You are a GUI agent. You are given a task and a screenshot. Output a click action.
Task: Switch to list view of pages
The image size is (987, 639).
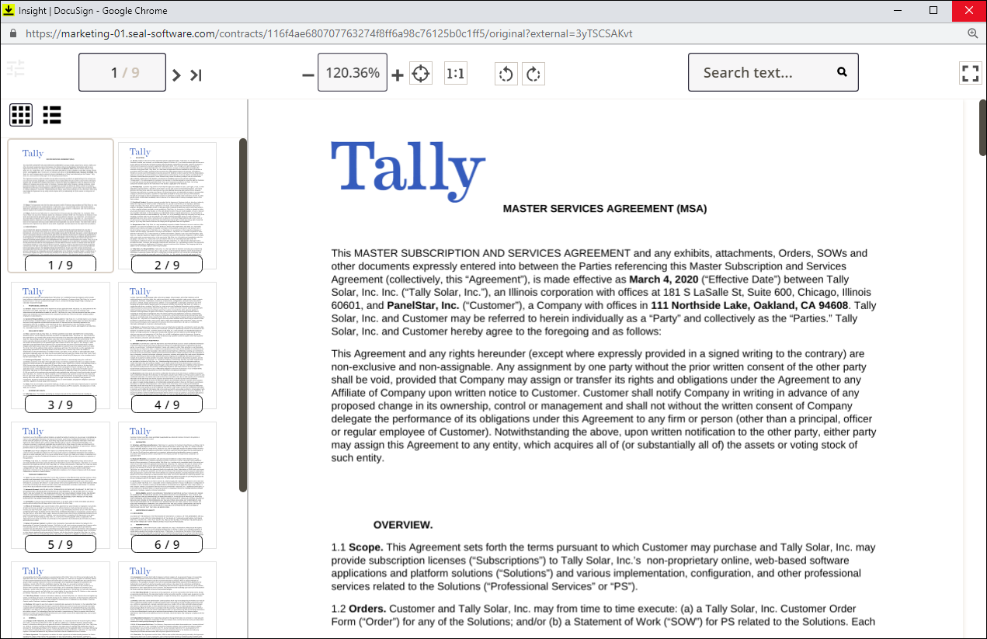(52, 115)
